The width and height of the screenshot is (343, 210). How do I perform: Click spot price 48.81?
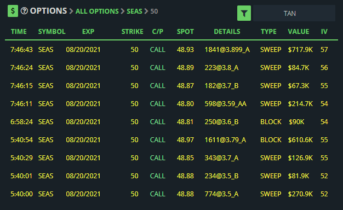(x=185, y=122)
